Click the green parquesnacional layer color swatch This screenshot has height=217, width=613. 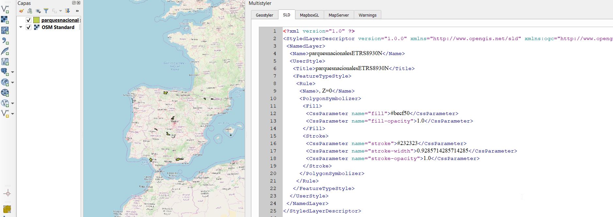(36, 20)
